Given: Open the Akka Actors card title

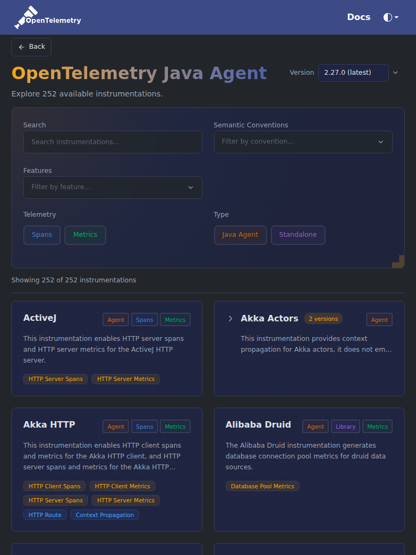Looking at the screenshot, I should (270, 318).
